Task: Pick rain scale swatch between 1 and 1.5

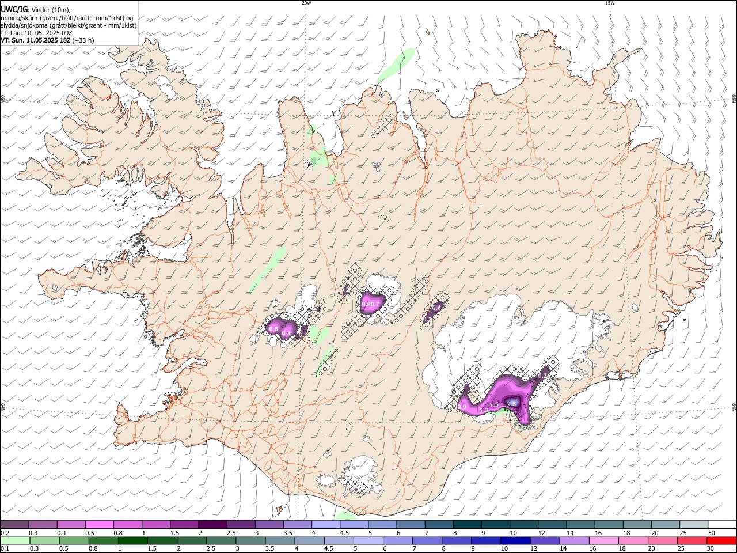Action: [132, 541]
